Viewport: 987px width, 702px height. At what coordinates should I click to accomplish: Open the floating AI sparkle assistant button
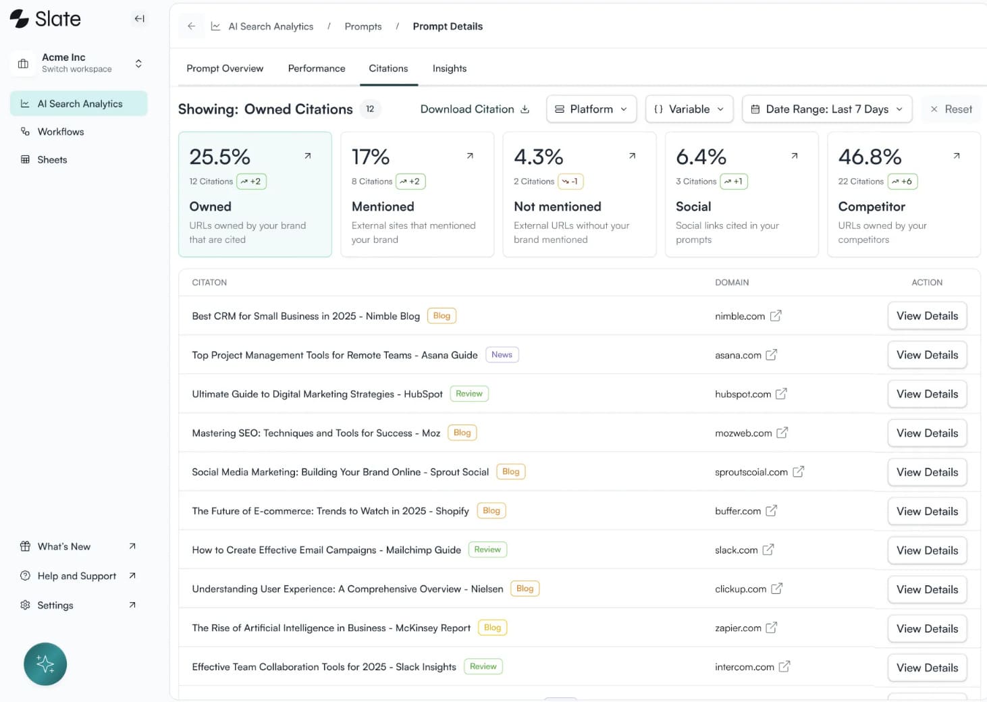click(45, 664)
